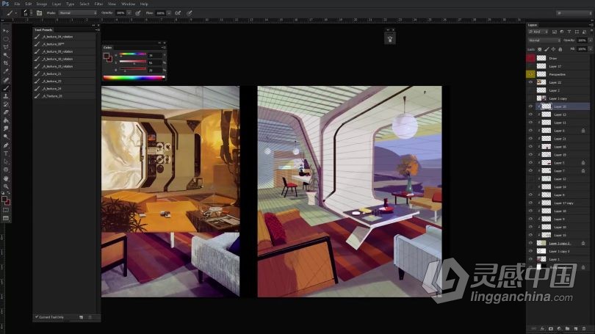This screenshot has width=595, height=334.
Task: Select the Healing Brush tool
Action: click(6, 80)
